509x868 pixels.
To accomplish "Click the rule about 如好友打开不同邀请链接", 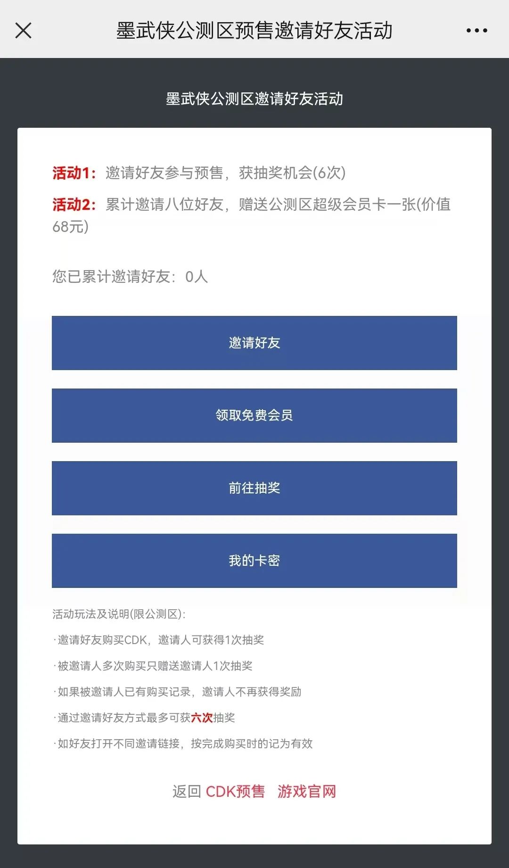I will (185, 744).
